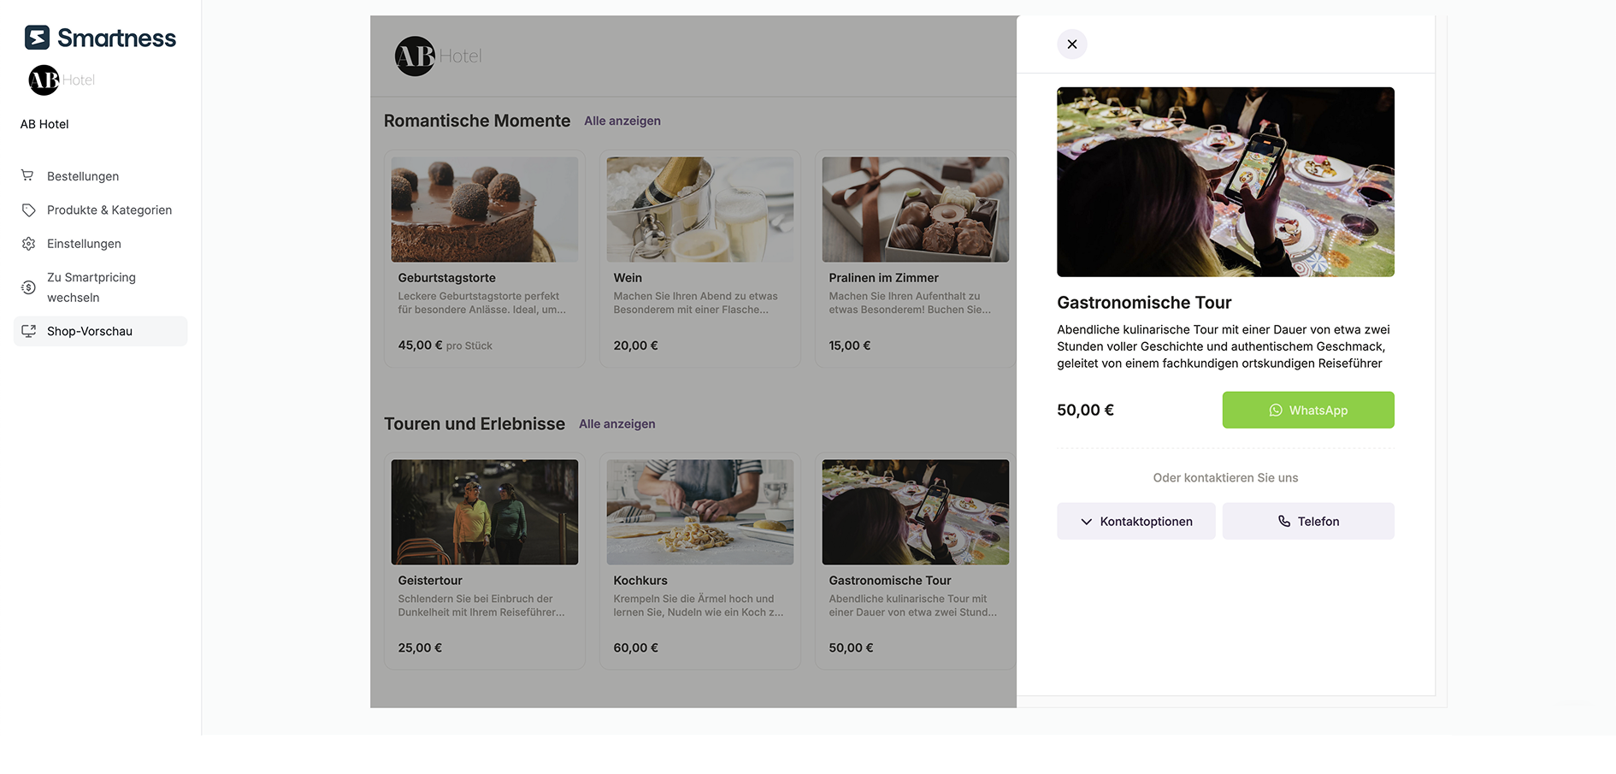Image resolution: width=1616 pixels, height=774 pixels.
Task: Open Alle anzeigen for Touren und Erlebnisse
Action: point(616,423)
